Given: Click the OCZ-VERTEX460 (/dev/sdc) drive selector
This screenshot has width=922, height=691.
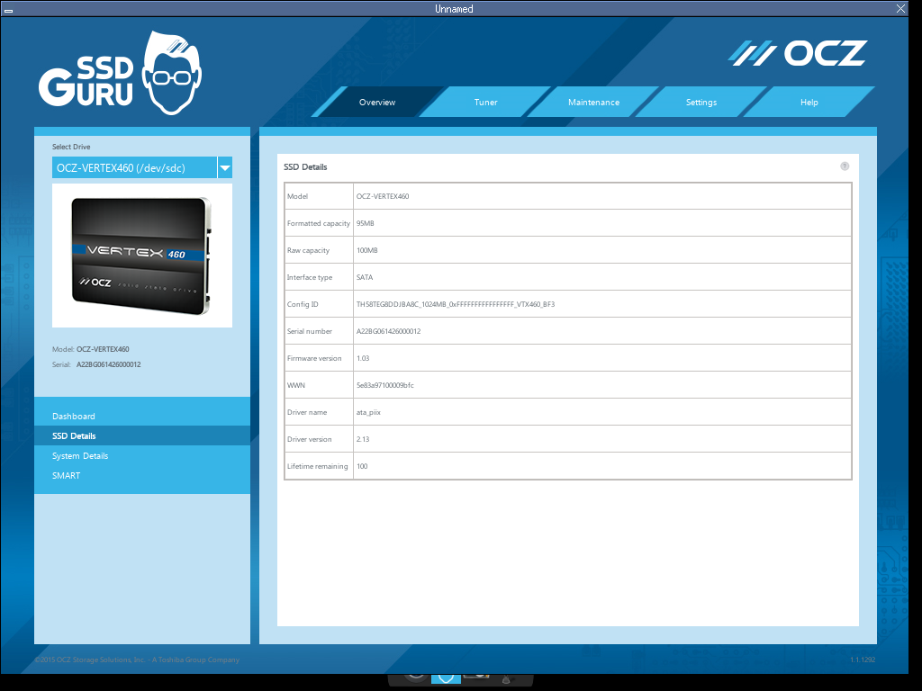Looking at the screenshot, I should 135,167.
